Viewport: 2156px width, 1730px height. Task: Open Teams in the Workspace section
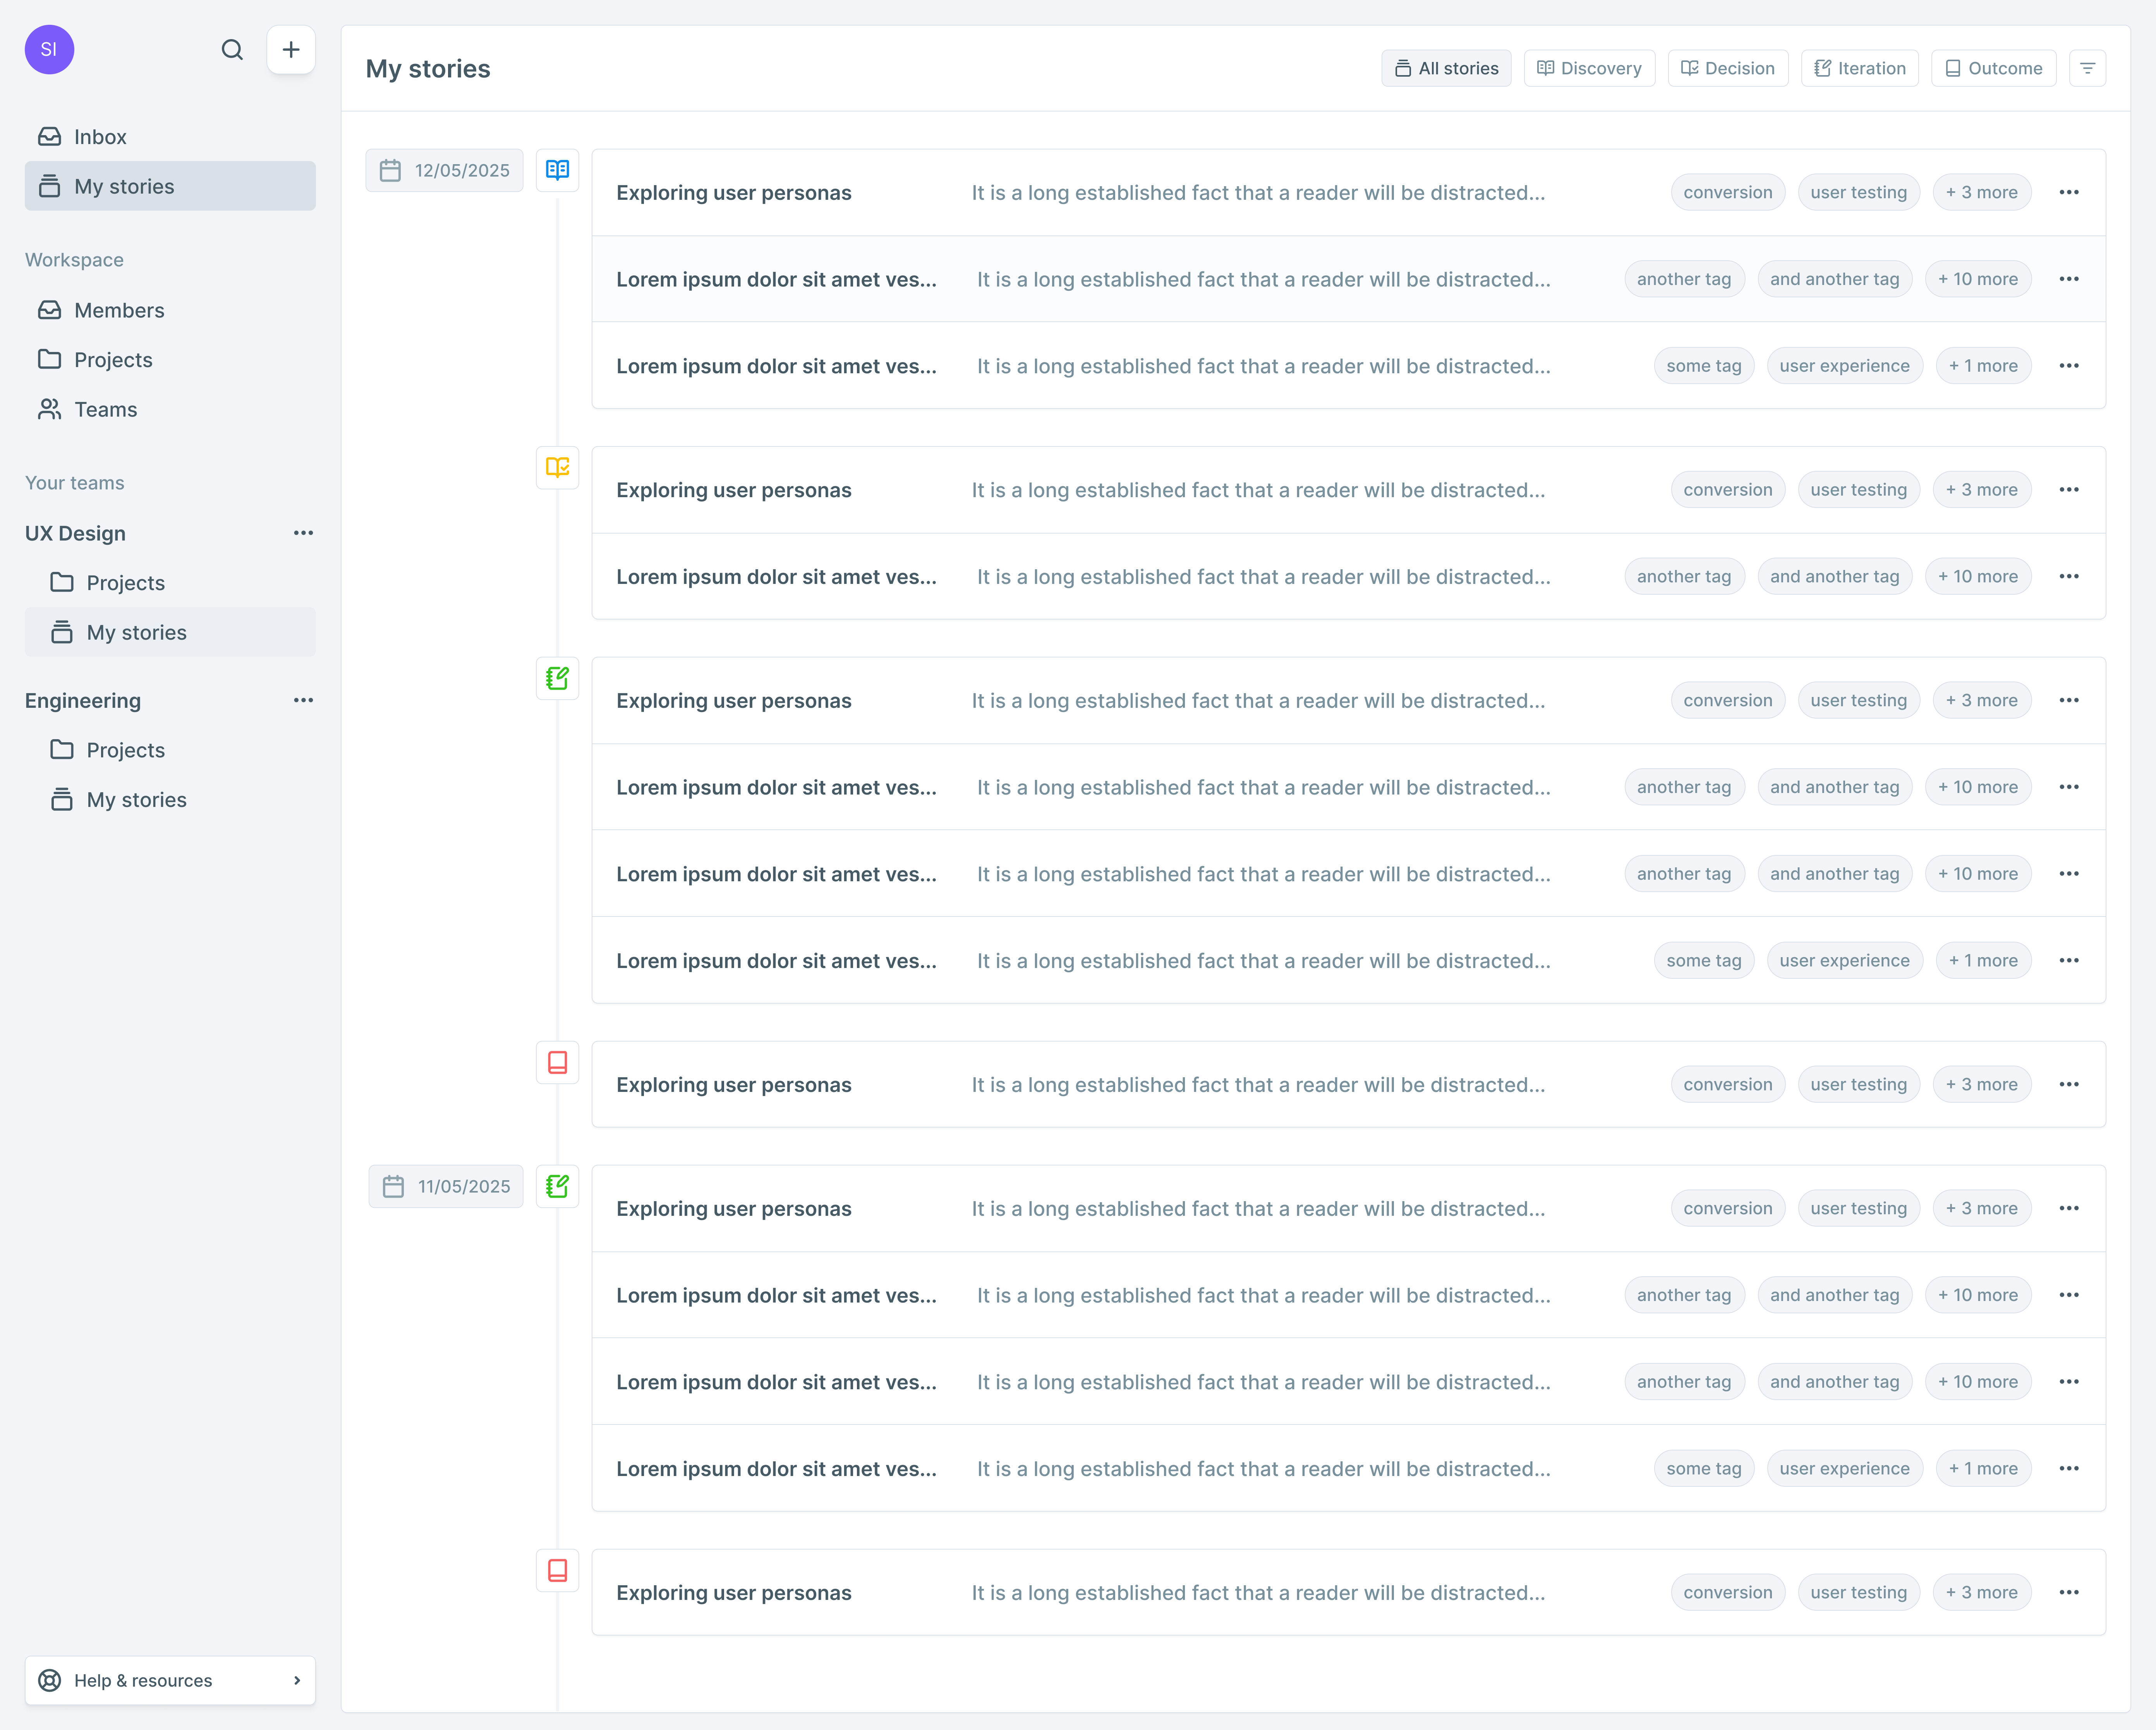point(105,409)
